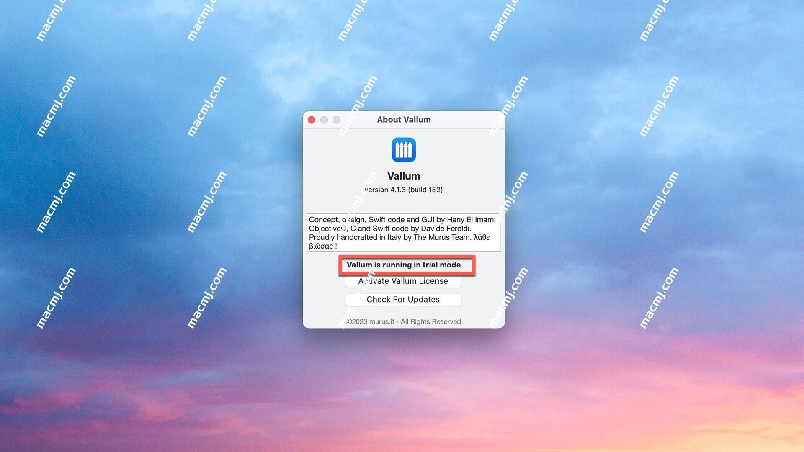This screenshot has width=804, height=452.
Task: Toggle Vallum license activation panel
Action: (402, 280)
